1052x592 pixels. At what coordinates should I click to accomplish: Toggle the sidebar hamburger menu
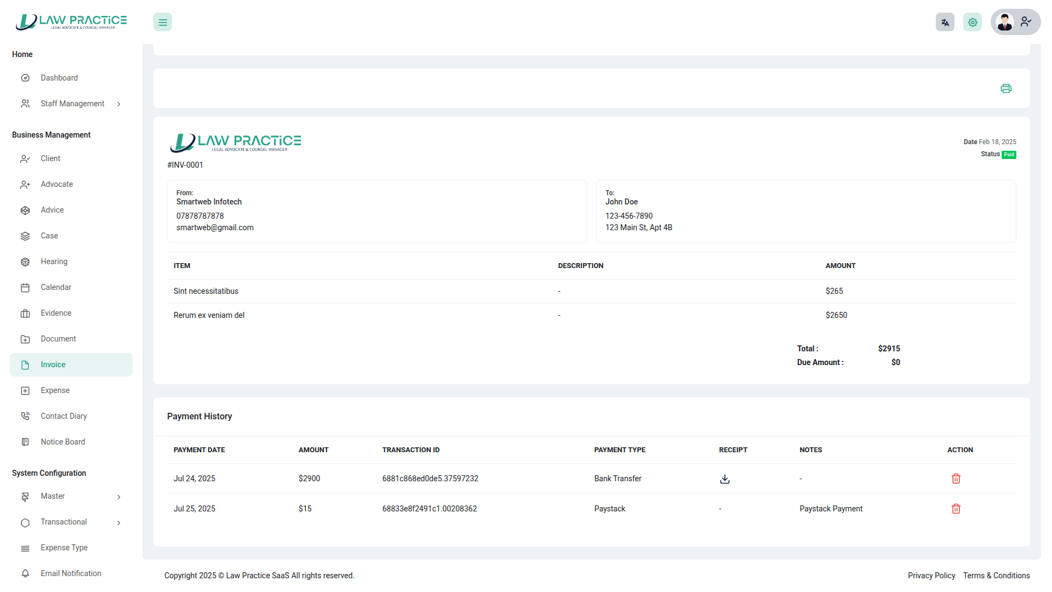pyautogui.click(x=163, y=22)
